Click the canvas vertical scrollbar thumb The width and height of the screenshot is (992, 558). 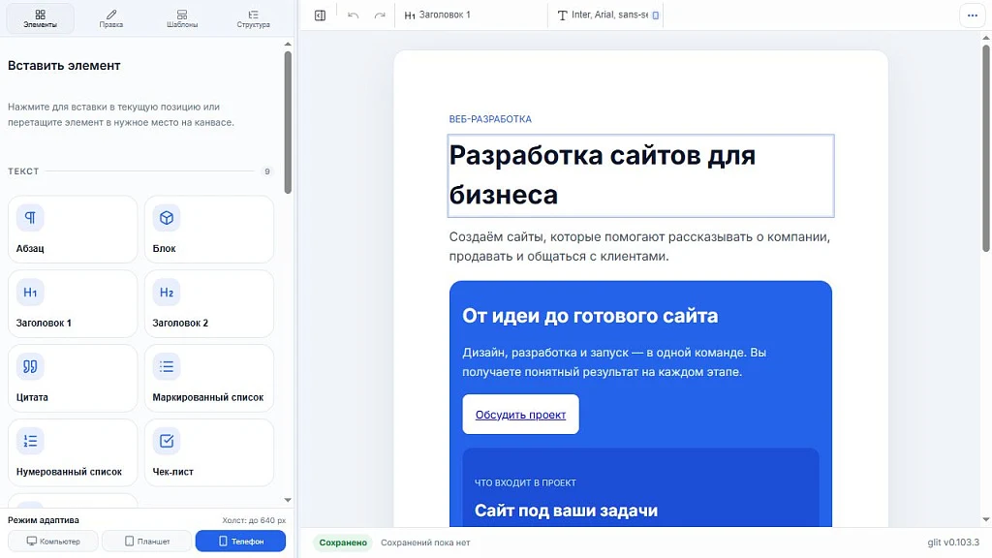point(985,147)
